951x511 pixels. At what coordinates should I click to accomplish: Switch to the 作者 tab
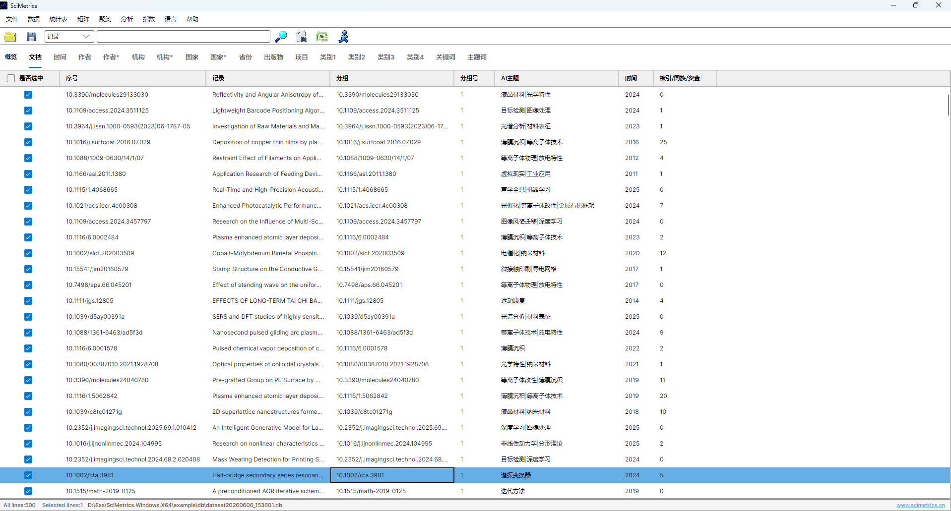pos(85,57)
